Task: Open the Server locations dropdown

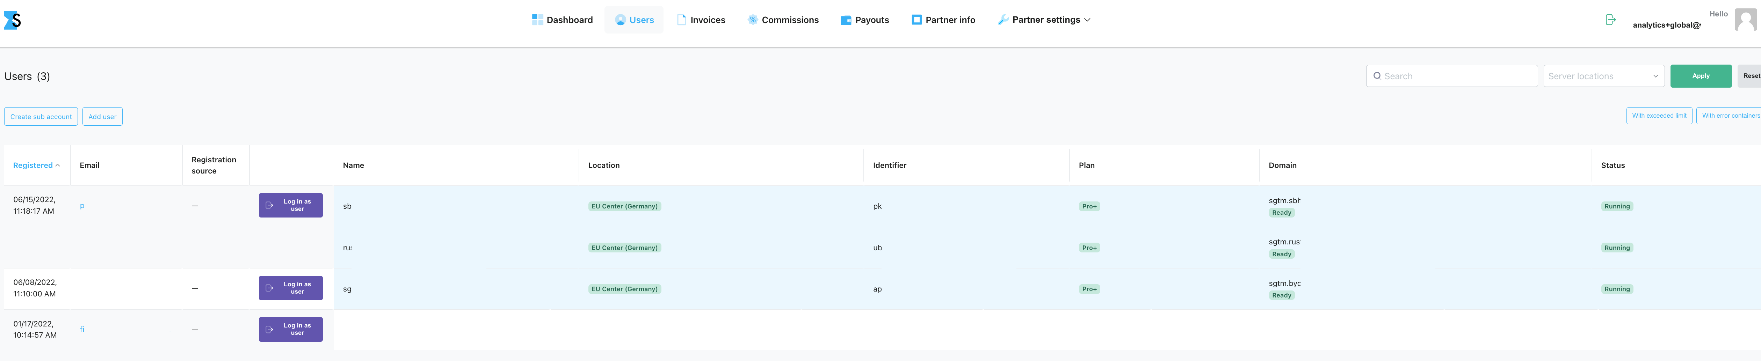Action: coord(1604,76)
